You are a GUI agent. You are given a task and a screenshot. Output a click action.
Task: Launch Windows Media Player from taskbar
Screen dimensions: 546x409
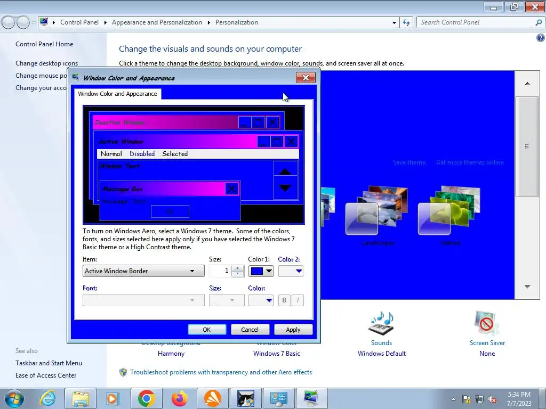pyautogui.click(x=113, y=398)
